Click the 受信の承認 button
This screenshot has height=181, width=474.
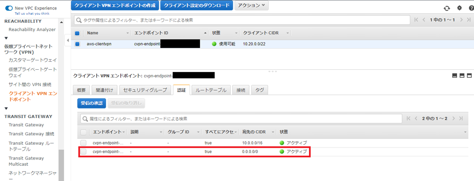point(92,103)
